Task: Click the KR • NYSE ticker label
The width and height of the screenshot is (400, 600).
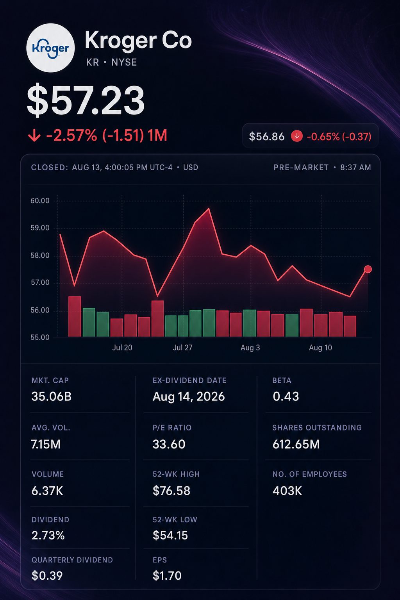Action: [x=111, y=62]
